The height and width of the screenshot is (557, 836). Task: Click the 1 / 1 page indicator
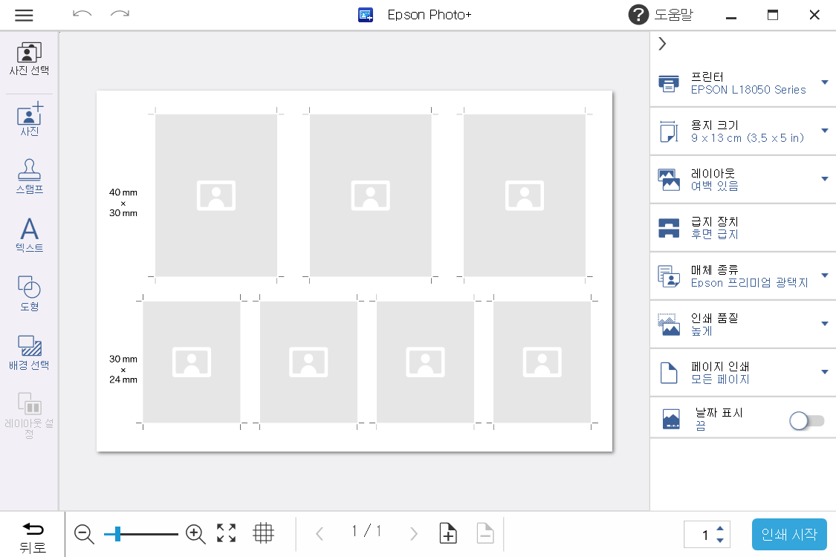click(366, 531)
